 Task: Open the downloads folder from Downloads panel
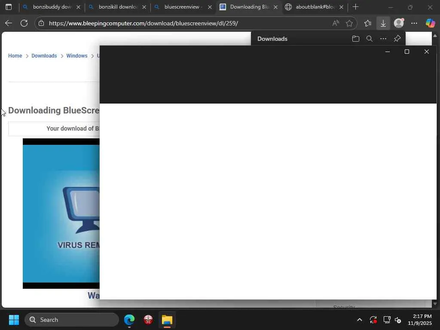click(355, 39)
